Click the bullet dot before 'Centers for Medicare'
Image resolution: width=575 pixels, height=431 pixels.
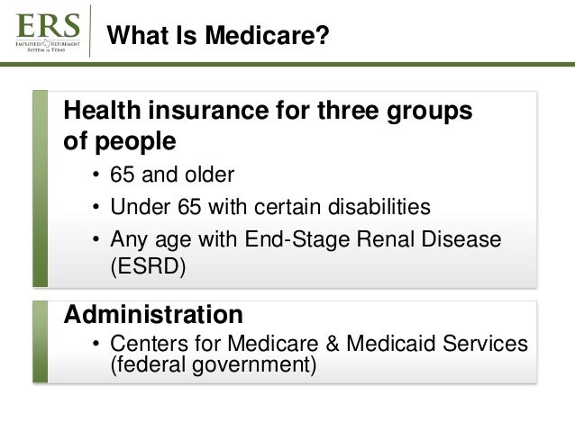(x=96, y=344)
